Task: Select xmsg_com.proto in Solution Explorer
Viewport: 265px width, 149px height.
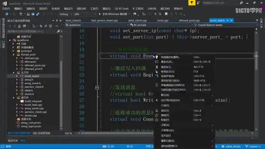Action: click(31, 123)
